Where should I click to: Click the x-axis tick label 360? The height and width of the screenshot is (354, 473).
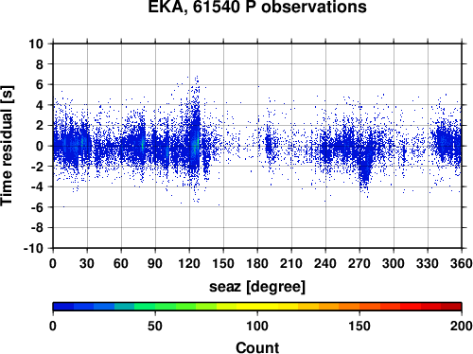pos(461,263)
